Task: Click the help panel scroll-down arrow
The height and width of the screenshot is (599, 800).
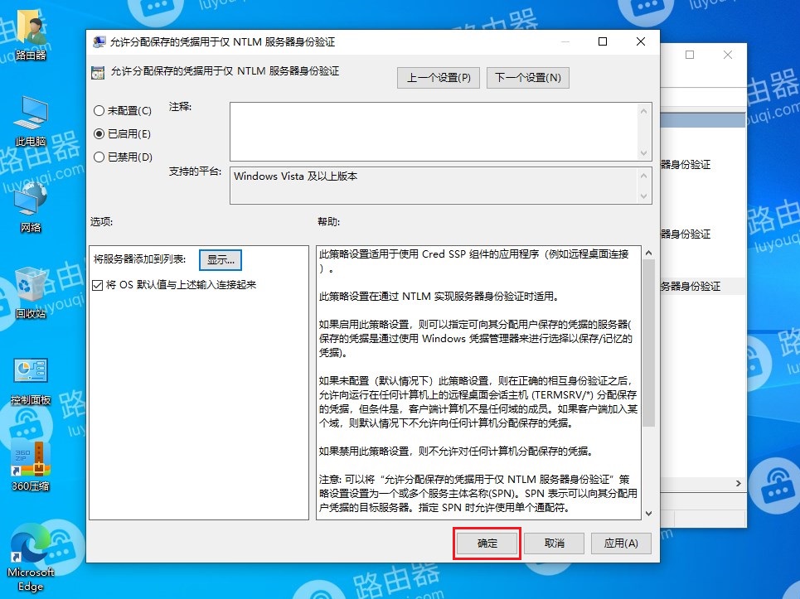Action: (x=648, y=514)
